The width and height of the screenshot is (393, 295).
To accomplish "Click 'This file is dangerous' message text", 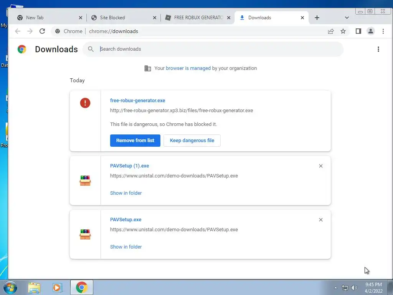I will tap(163, 124).
